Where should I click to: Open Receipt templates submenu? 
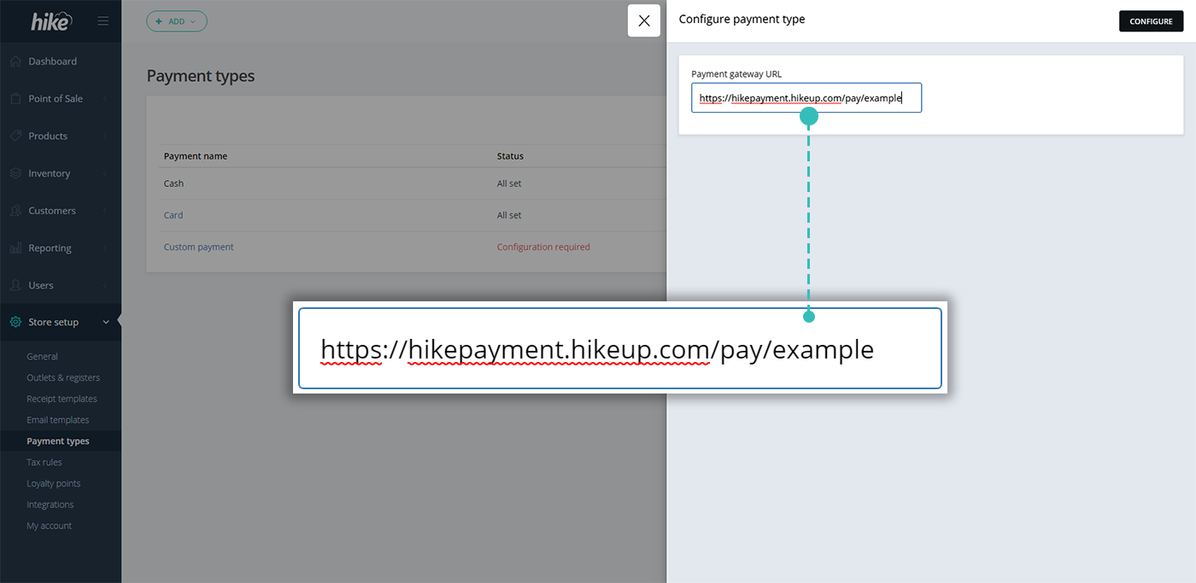click(62, 399)
